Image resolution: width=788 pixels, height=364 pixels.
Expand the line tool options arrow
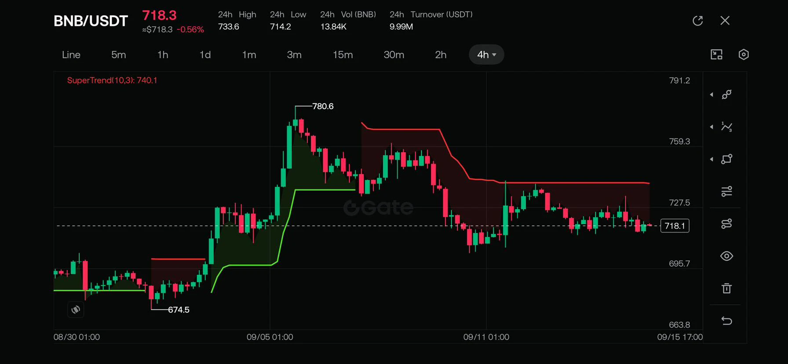tap(712, 95)
